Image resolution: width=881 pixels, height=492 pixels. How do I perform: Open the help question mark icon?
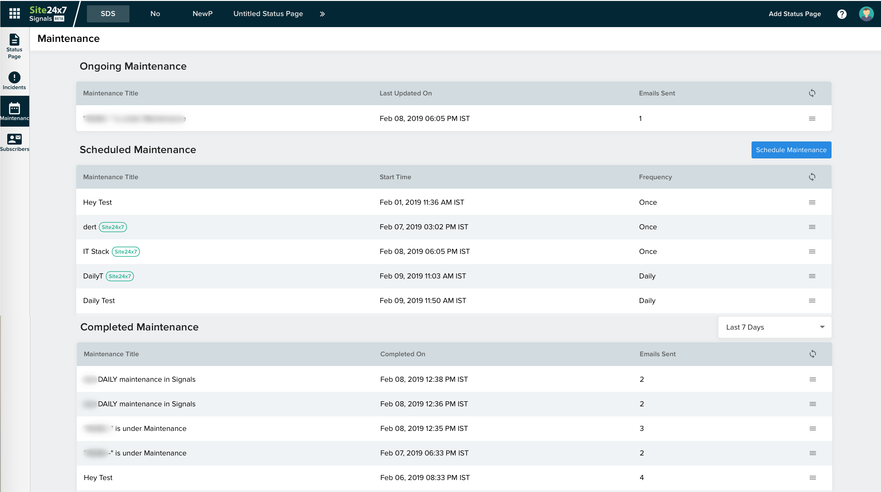point(842,14)
